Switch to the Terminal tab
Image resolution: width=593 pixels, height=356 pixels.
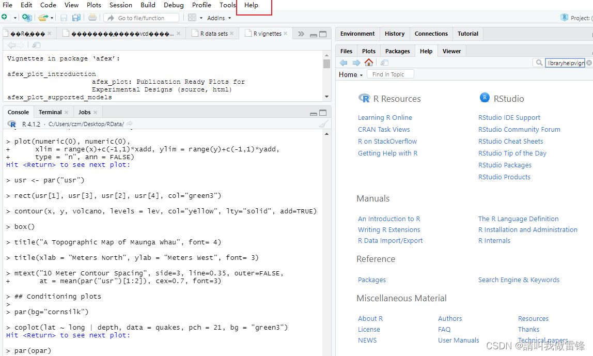[50, 112]
